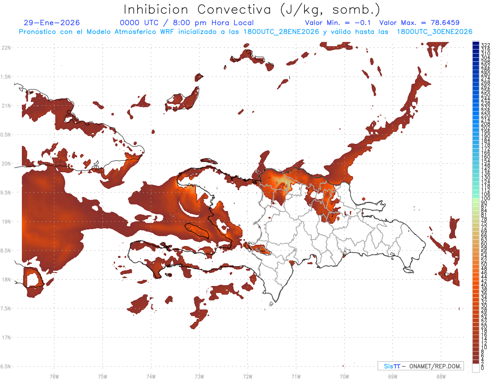
Task: Click the 'Valor Max. = 78.6459' text
Action: [x=420, y=23]
